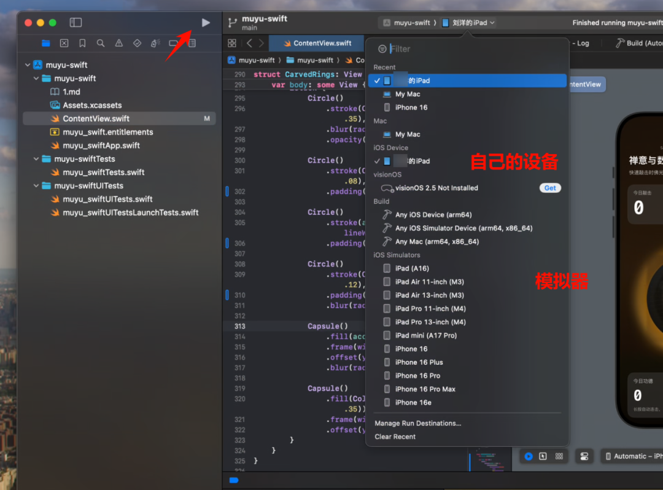
Task: Open the run destination iPad dropdown
Action: coord(468,23)
